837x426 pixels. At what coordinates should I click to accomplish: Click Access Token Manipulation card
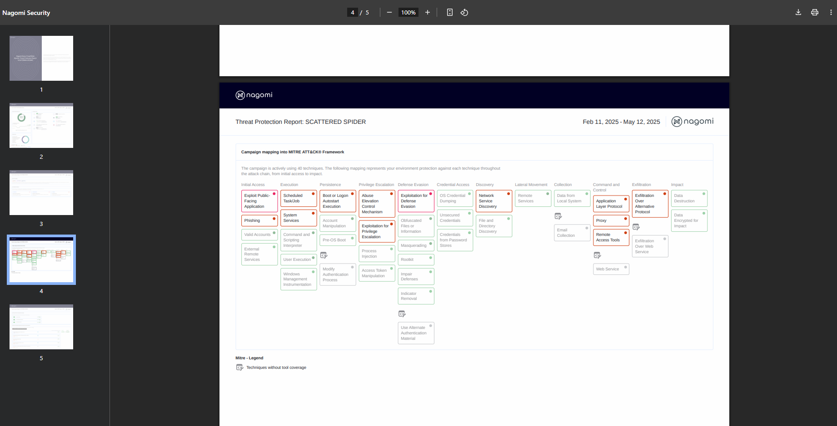click(377, 273)
